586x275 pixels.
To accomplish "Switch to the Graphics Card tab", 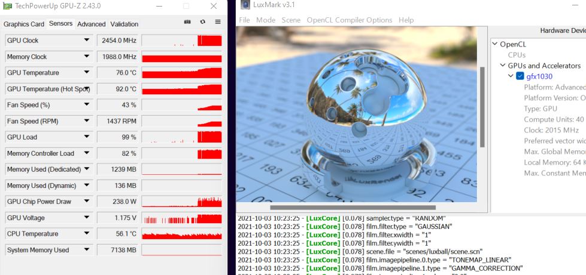I will [24, 24].
